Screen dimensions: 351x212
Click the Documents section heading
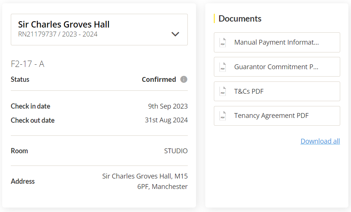point(240,19)
